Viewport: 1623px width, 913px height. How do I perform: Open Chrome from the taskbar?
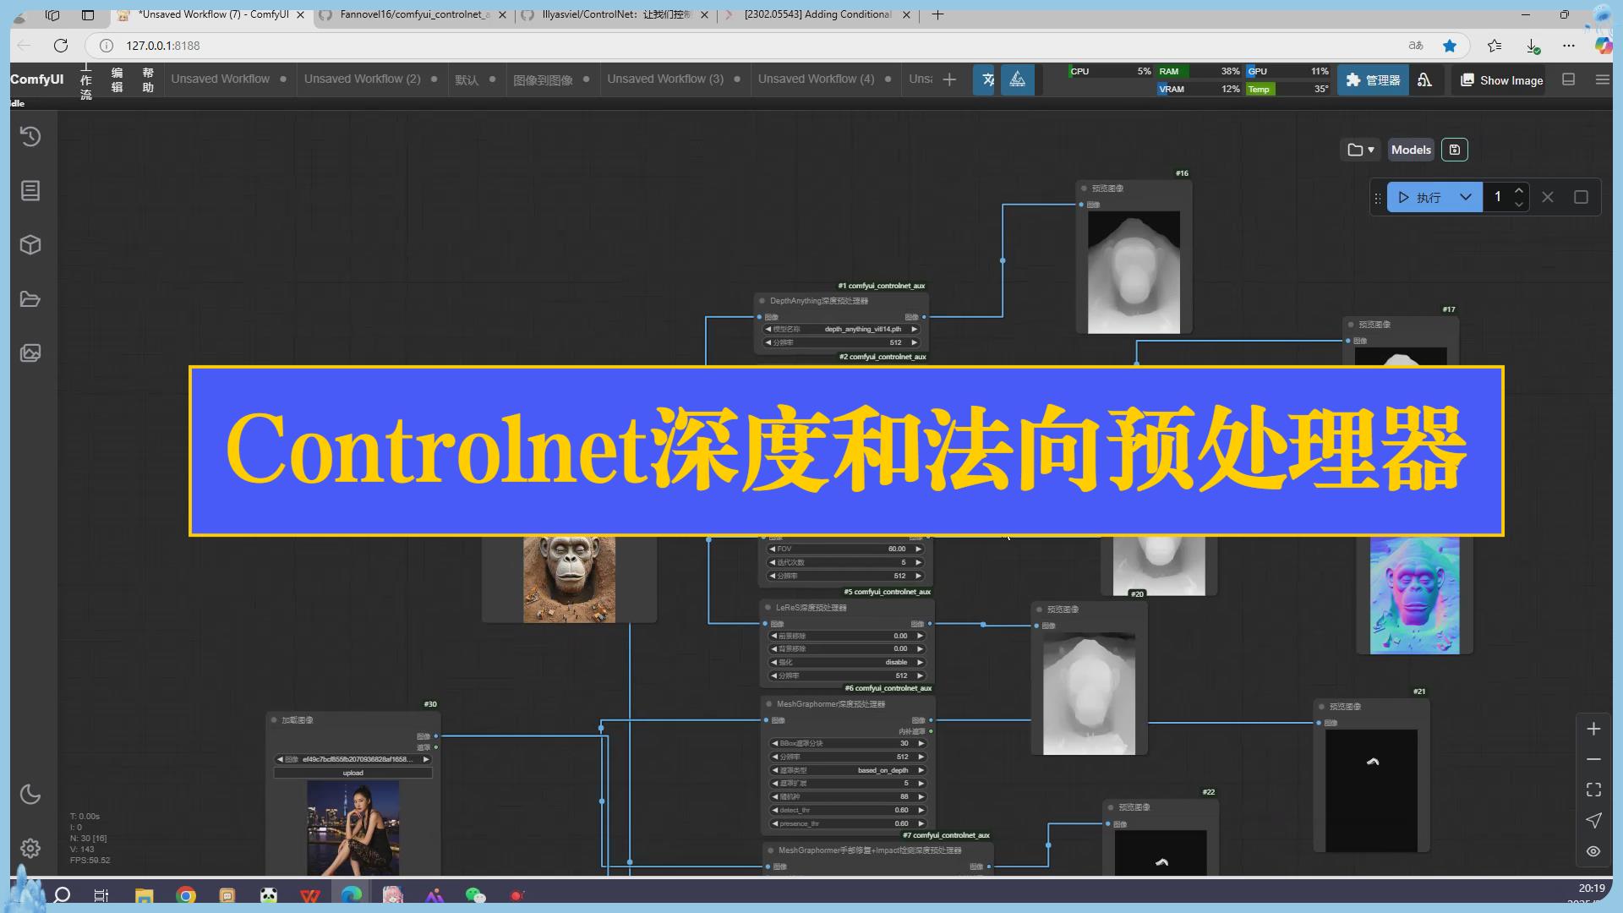[186, 895]
